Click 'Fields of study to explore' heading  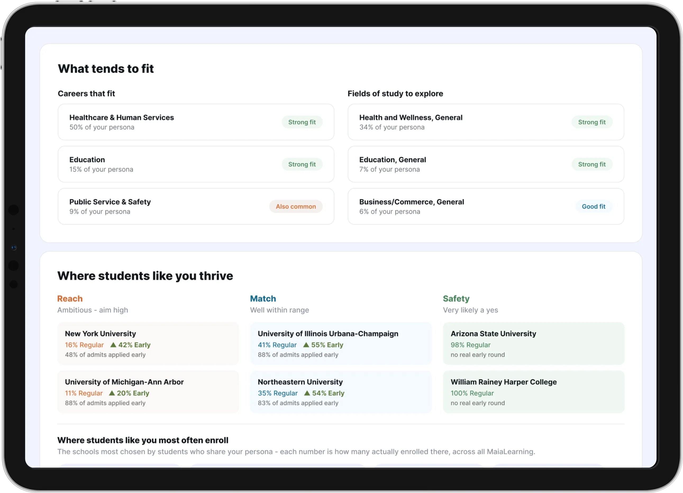pyautogui.click(x=395, y=94)
